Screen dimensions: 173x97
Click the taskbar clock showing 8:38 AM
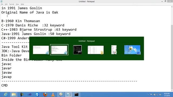(x=167, y=95)
